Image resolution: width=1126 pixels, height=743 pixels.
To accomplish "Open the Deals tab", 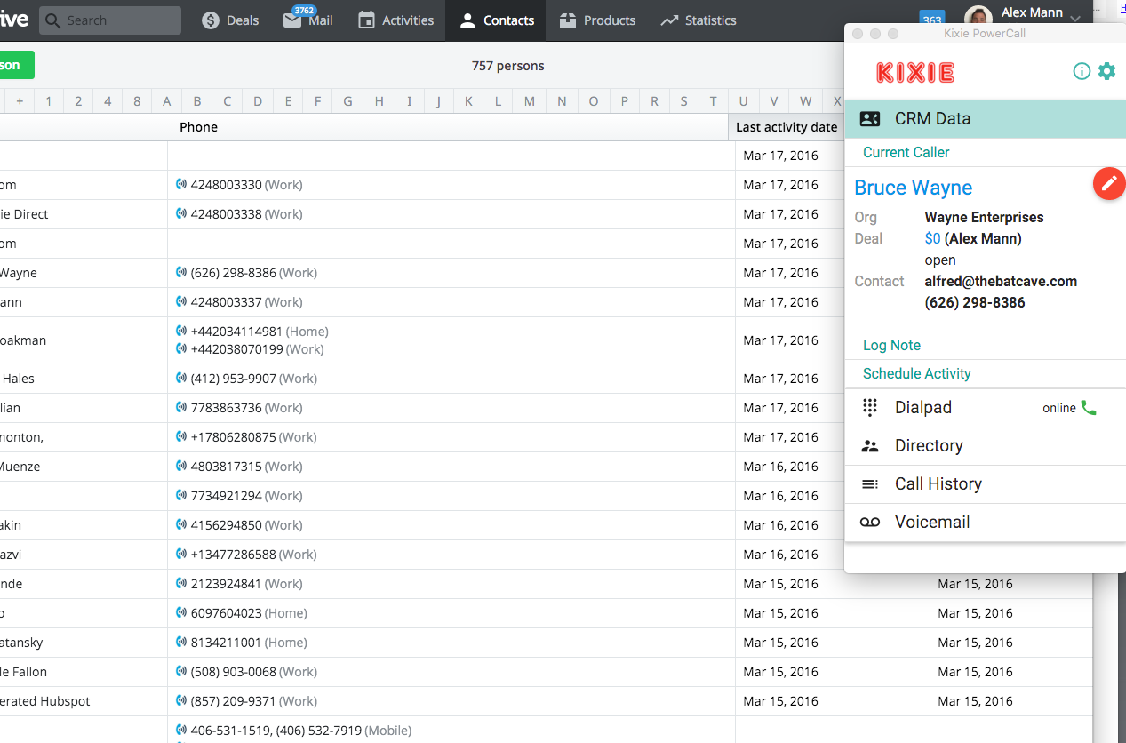I will coord(230,20).
